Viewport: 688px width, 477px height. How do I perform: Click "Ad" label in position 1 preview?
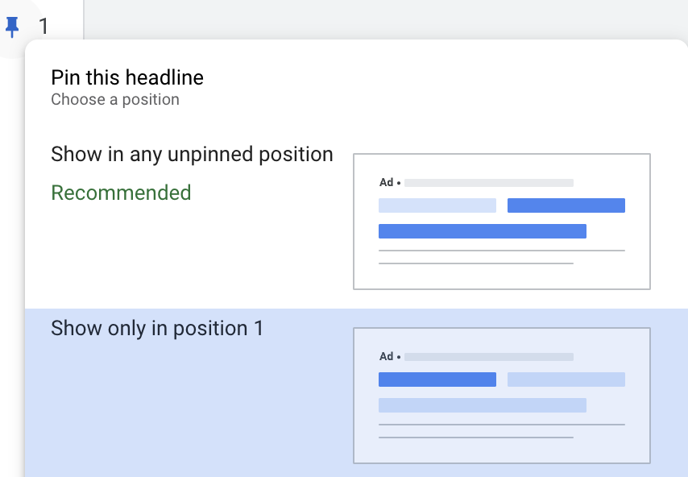(x=387, y=357)
